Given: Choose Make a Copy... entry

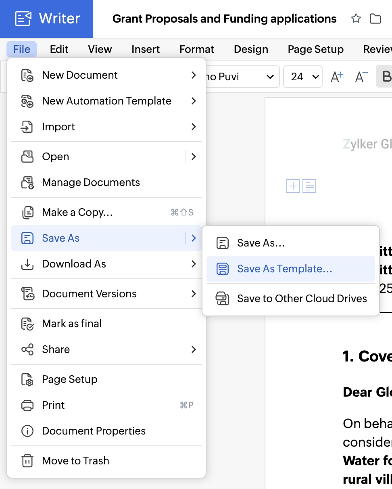Looking at the screenshot, I should pyautogui.click(x=106, y=212).
